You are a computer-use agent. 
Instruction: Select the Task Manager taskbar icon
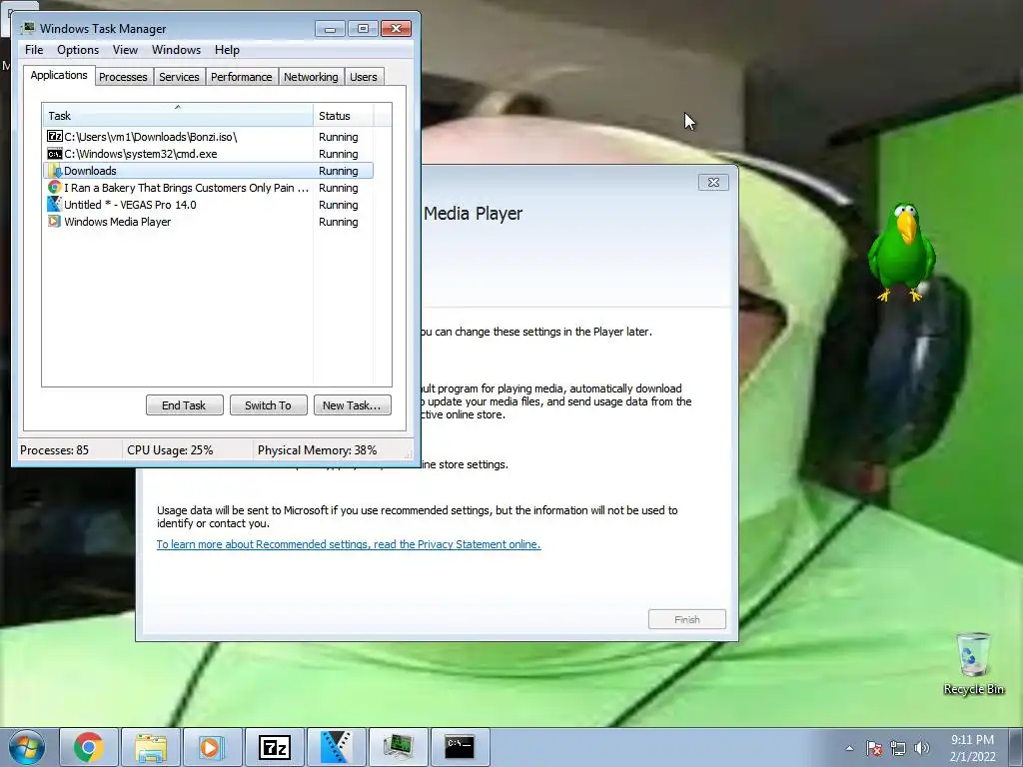click(x=398, y=747)
